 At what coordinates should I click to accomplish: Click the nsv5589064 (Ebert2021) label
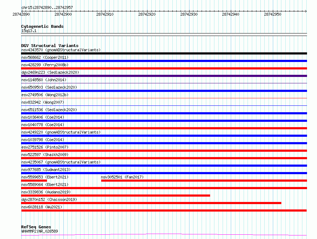click(x=45, y=185)
